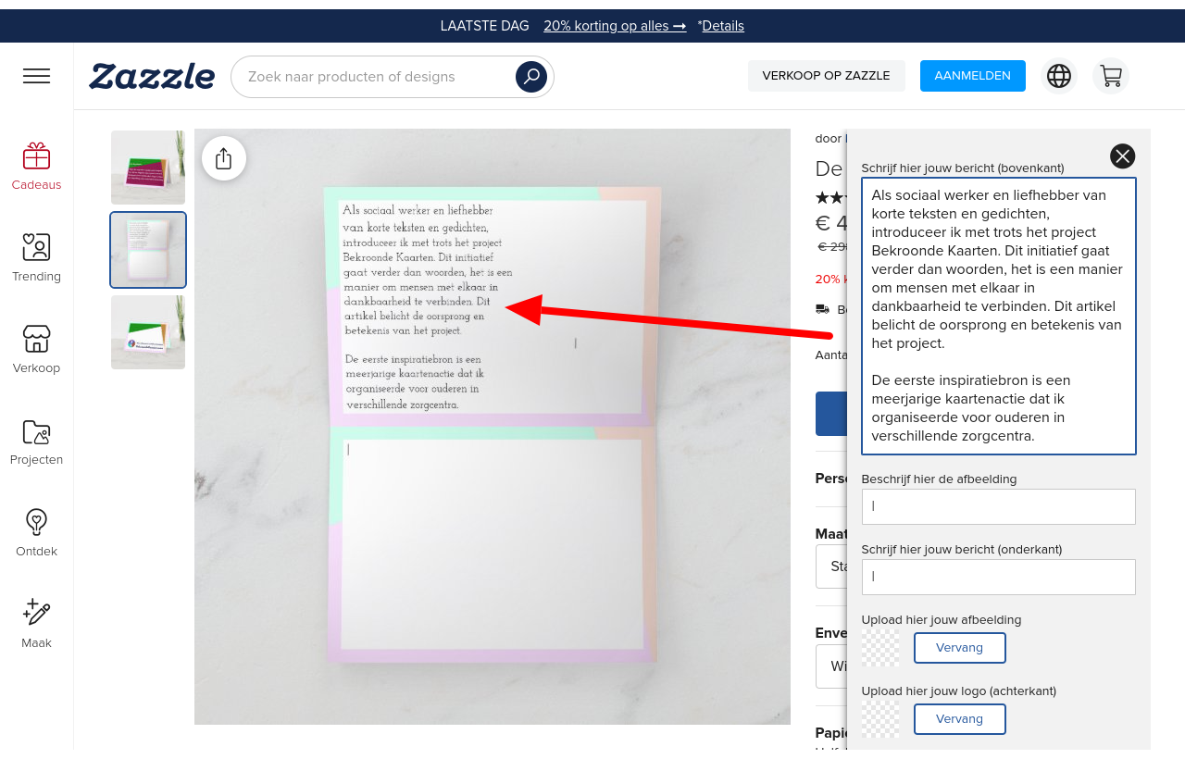Click the Aanmelden button
The image size is (1185, 759).
coord(972,76)
